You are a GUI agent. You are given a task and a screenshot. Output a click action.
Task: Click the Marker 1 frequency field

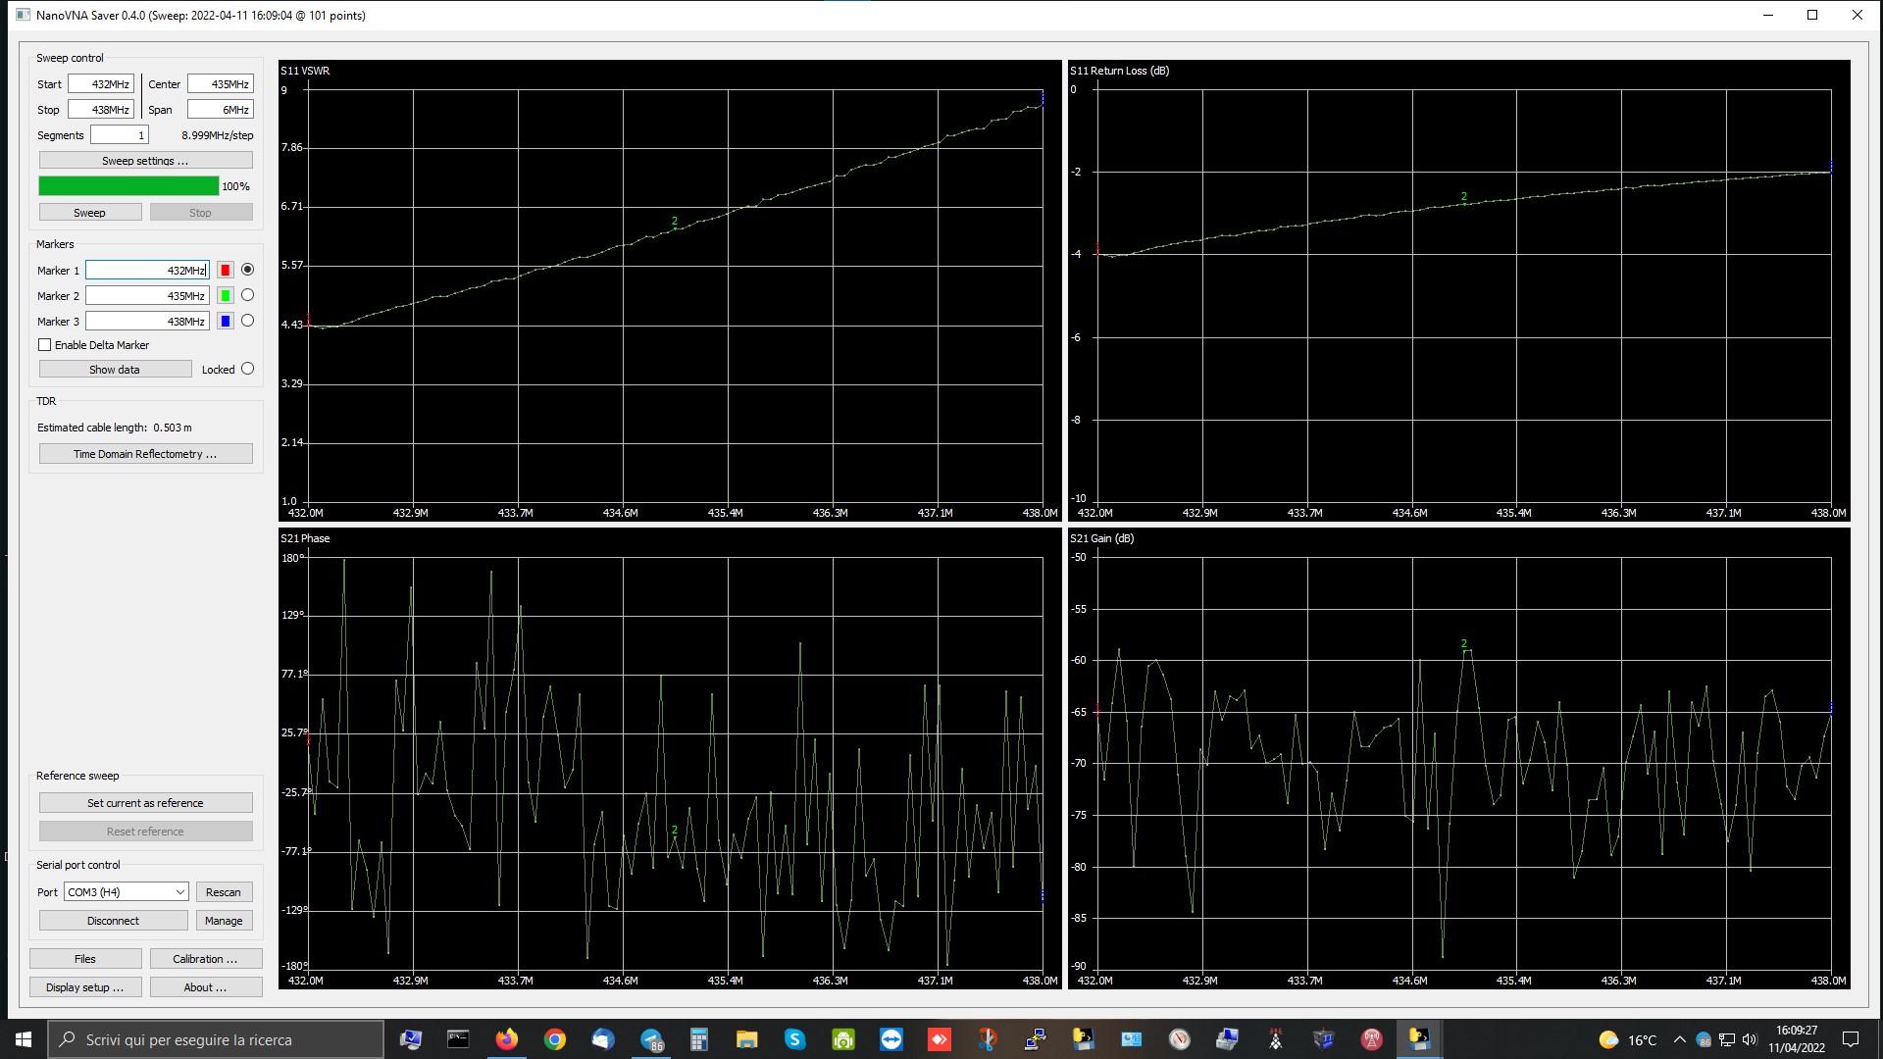click(147, 271)
